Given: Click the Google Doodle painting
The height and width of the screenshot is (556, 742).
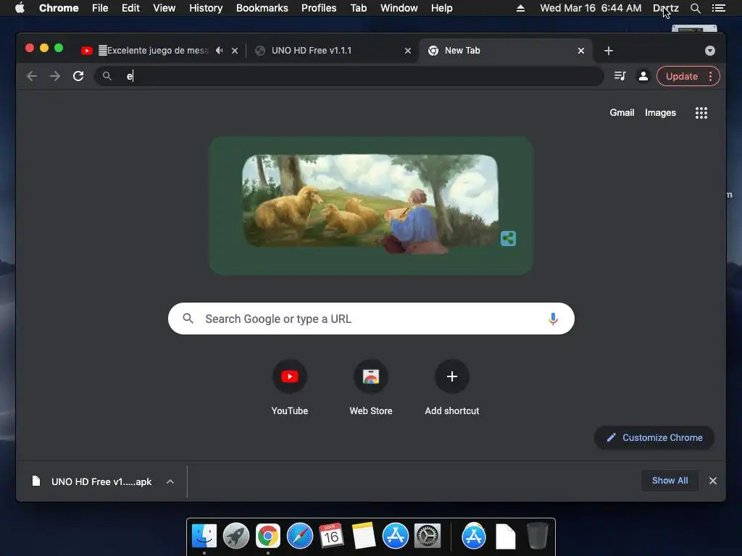Looking at the screenshot, I should [370, 203].
